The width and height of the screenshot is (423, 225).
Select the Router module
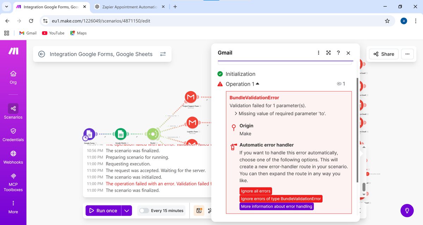[153, 134]
